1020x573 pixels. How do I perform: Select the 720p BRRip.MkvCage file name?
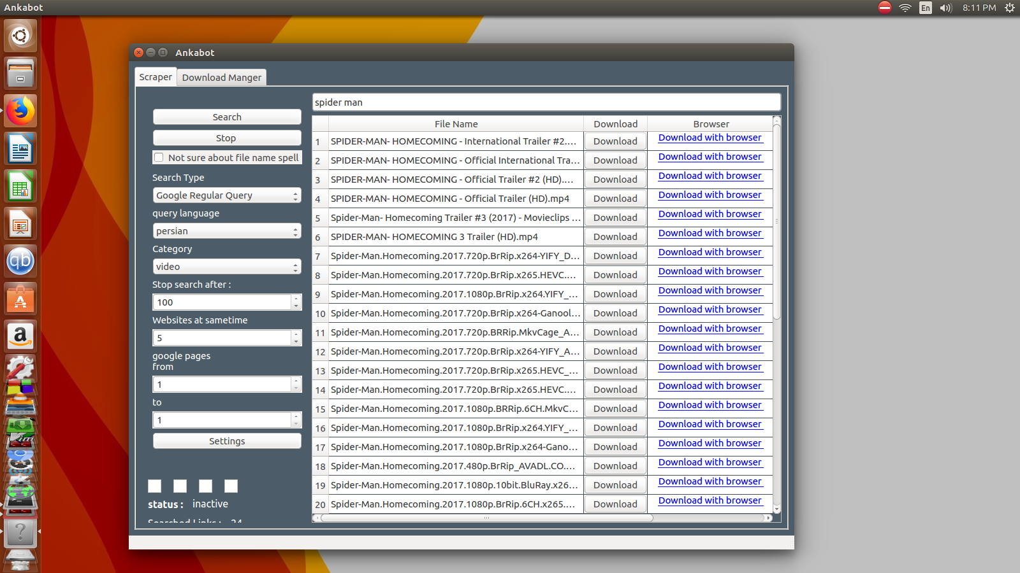456,332
